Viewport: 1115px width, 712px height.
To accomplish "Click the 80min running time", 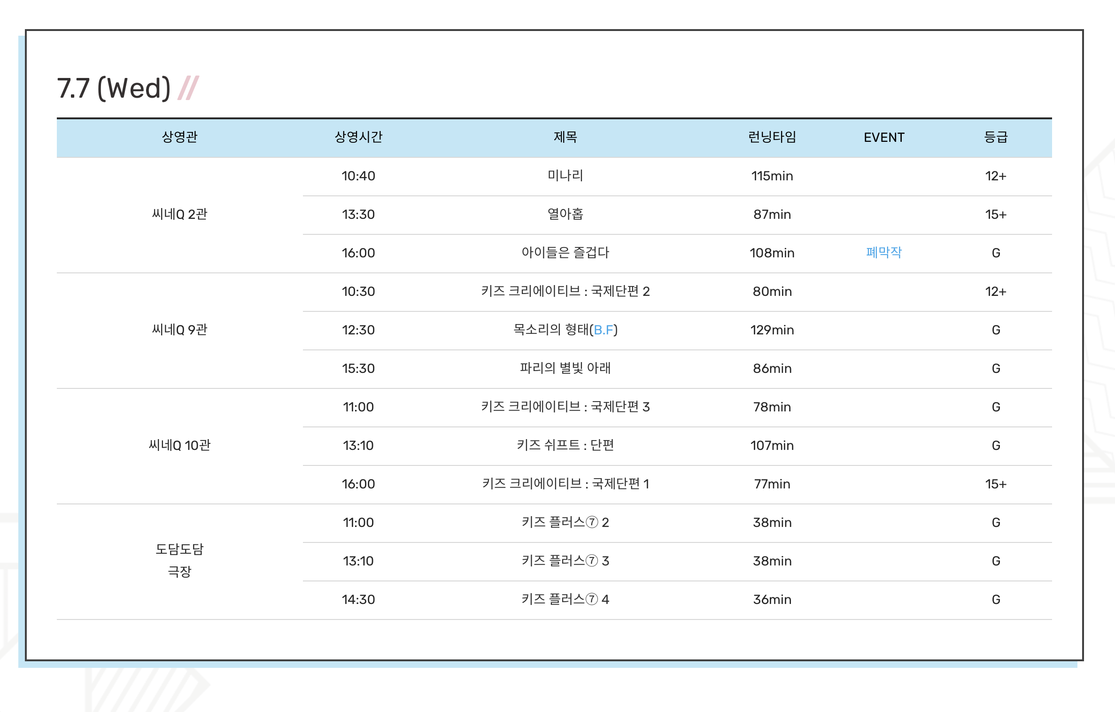I will click(x=772, y=291).
